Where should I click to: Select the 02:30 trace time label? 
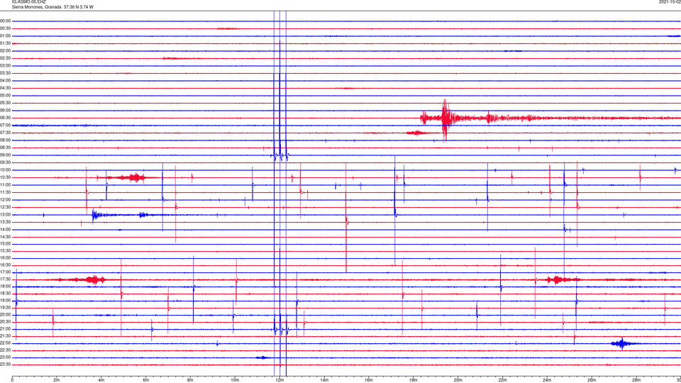click(x=6, y=58)
